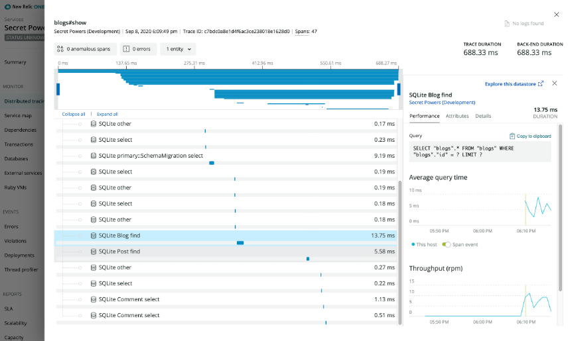Click the SQLite Blog find timeline bar
This screenshot has width=568, height=341.
click(240, 242)
